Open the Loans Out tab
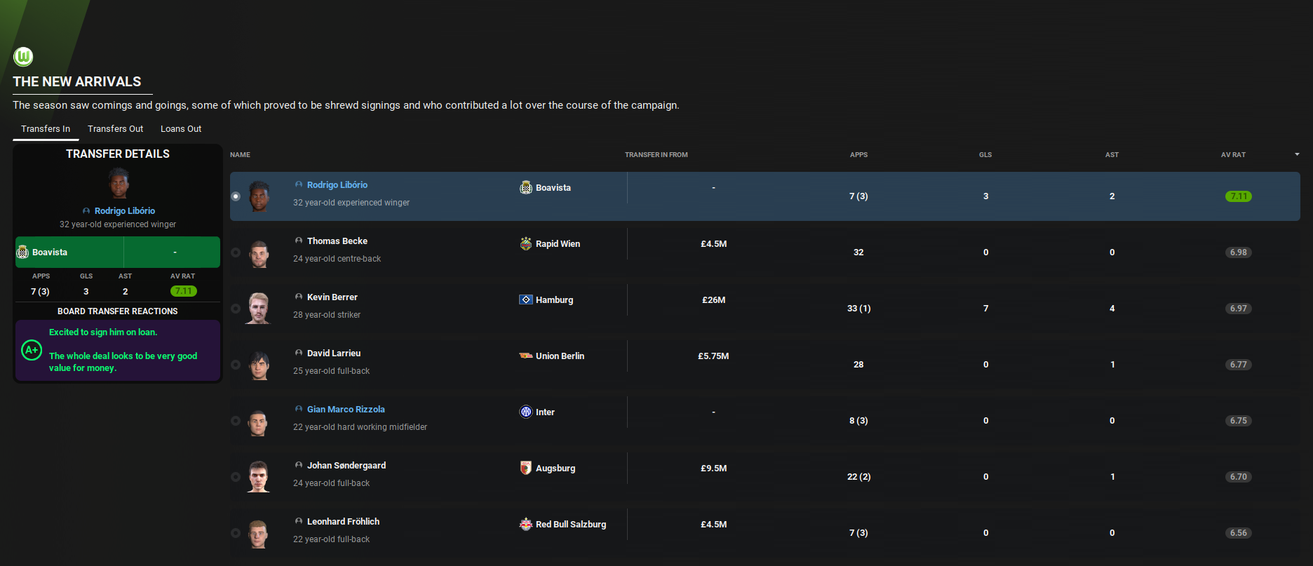The height and width of the screenshot is (566, 1313). tap(181, 129)
